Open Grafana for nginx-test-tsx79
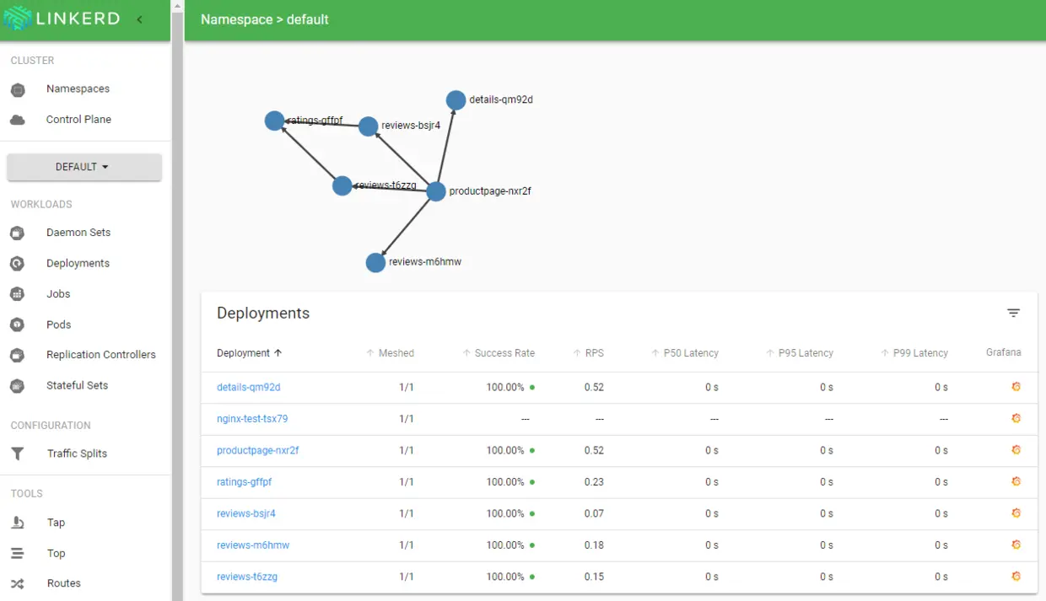The image size is (1046, 601). coord(1016,418)
